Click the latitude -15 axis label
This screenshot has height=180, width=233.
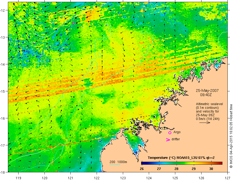(3, 91)
